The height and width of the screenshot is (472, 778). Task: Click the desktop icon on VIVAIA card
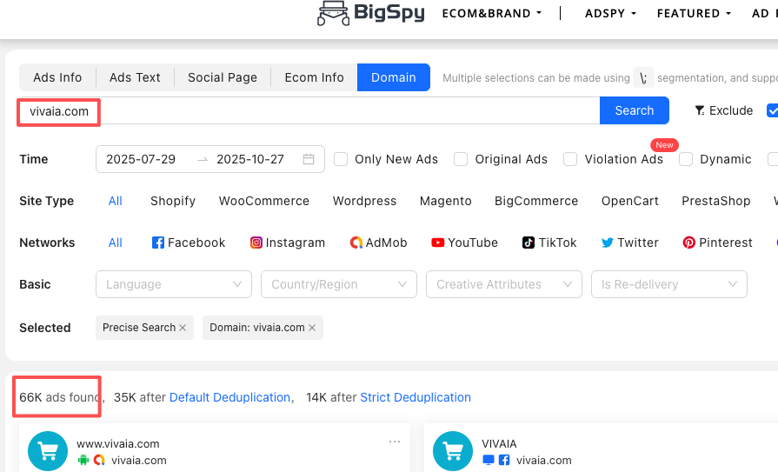[489, 460]
